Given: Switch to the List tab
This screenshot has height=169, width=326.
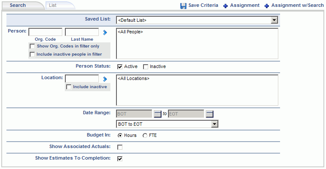Looking at the screenshot, I should [52, 6].
